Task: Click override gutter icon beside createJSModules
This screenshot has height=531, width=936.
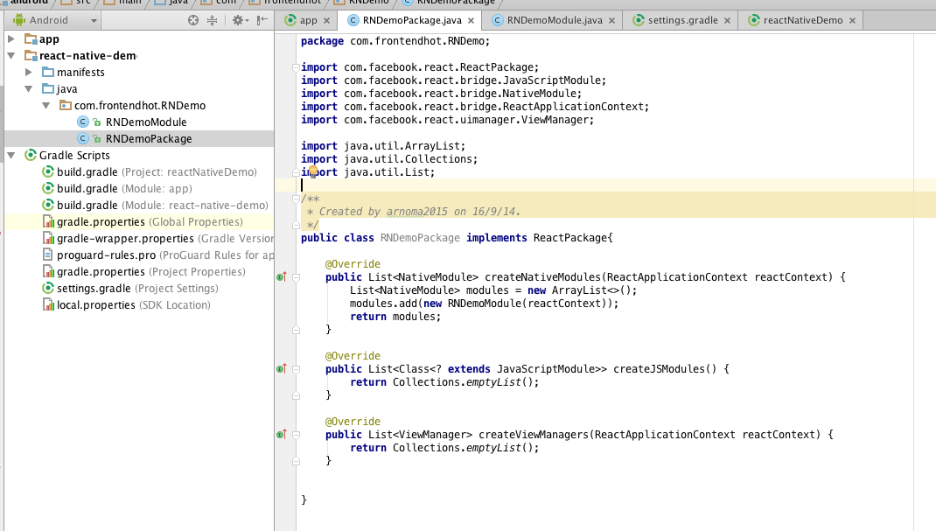Action: 282,369
